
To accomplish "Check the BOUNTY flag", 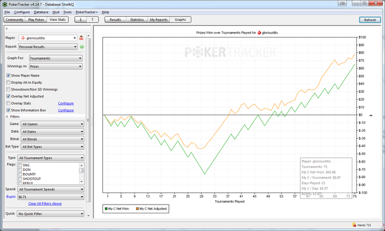I will (x=20, y=174).
